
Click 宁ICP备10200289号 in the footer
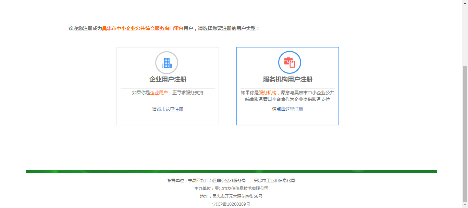pyautogui.click(x=231, y=204)
